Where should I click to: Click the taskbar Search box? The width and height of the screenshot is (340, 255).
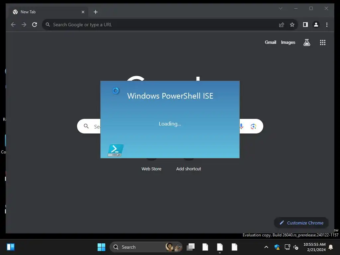[x=146, y=247]
